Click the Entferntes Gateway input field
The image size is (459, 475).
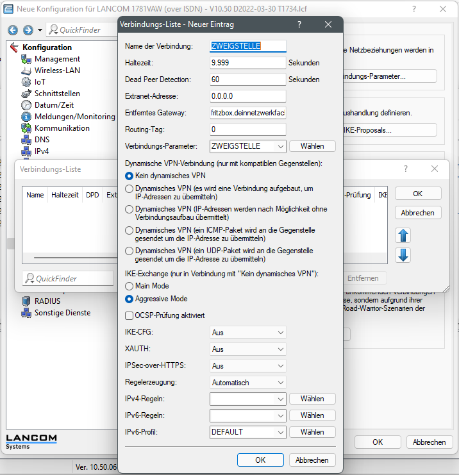247,113
